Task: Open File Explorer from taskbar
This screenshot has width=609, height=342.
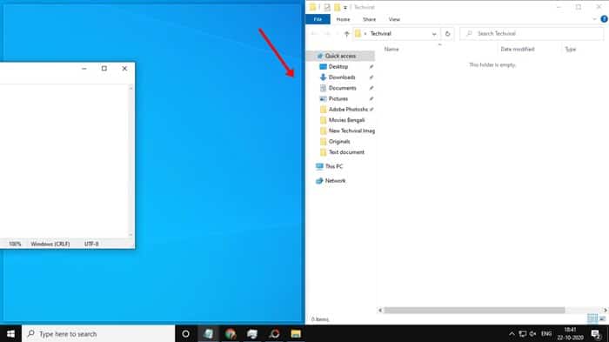Action: [x=296, y=334]
